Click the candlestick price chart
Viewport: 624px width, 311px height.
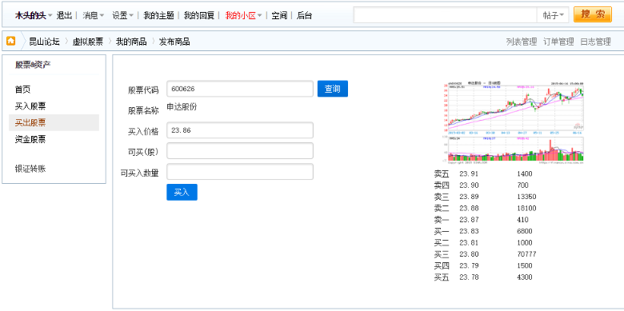[516, 107]
